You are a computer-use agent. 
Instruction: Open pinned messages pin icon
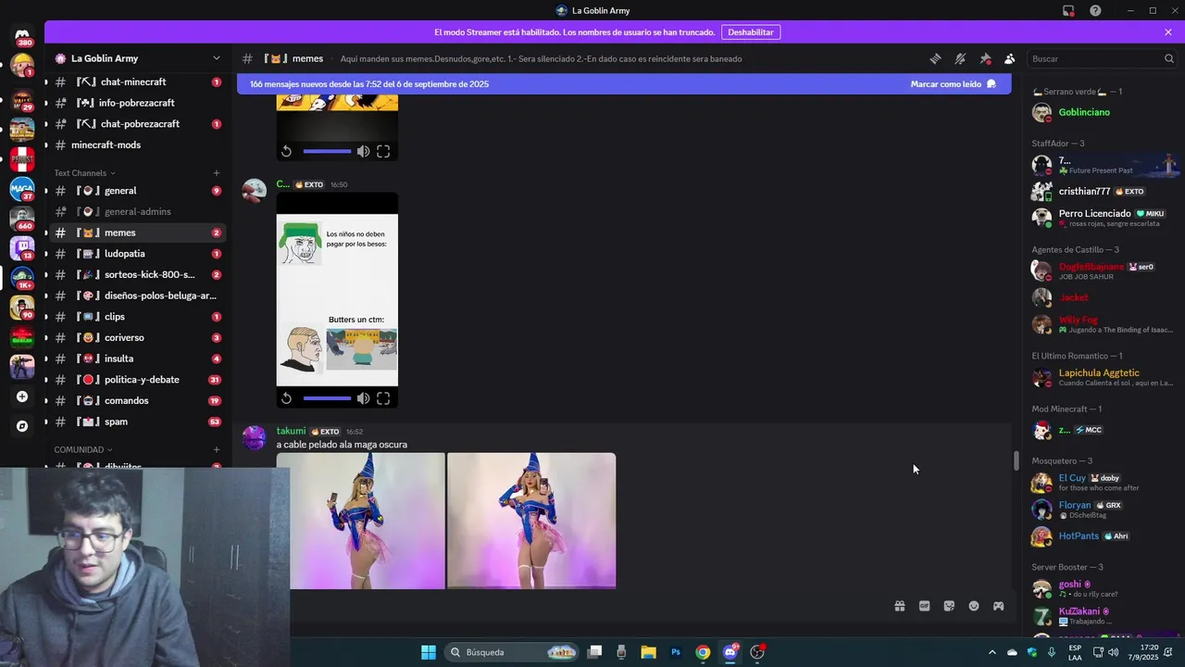tap(985, 58)
